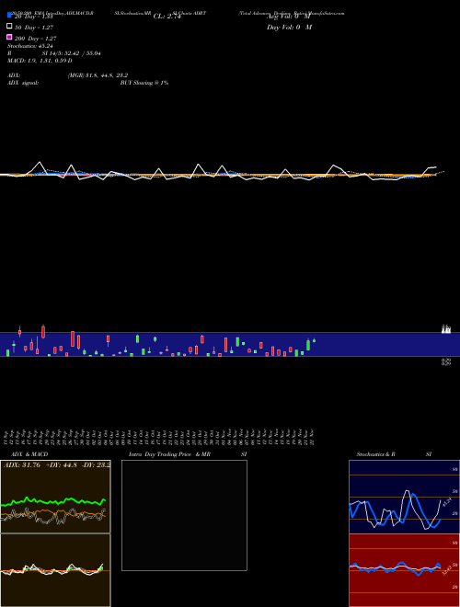Click the 'Avg Vol: 0 M' readout

pos(289,17)
